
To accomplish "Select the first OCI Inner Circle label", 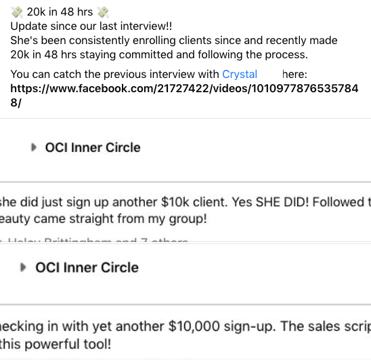I will point(93,147).
